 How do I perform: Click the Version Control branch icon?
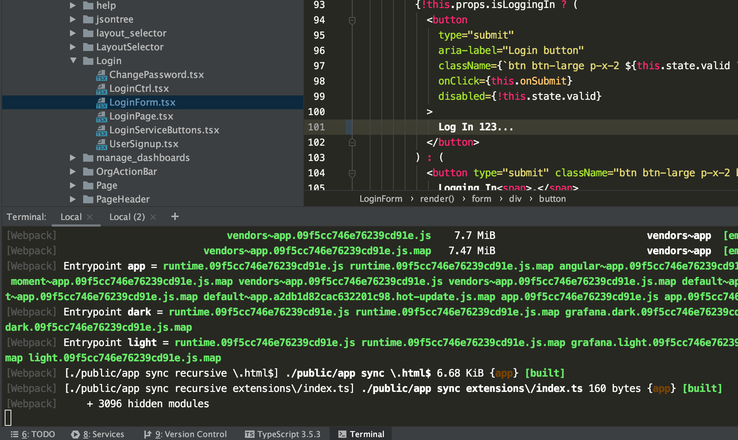click(x=147, y=434)
